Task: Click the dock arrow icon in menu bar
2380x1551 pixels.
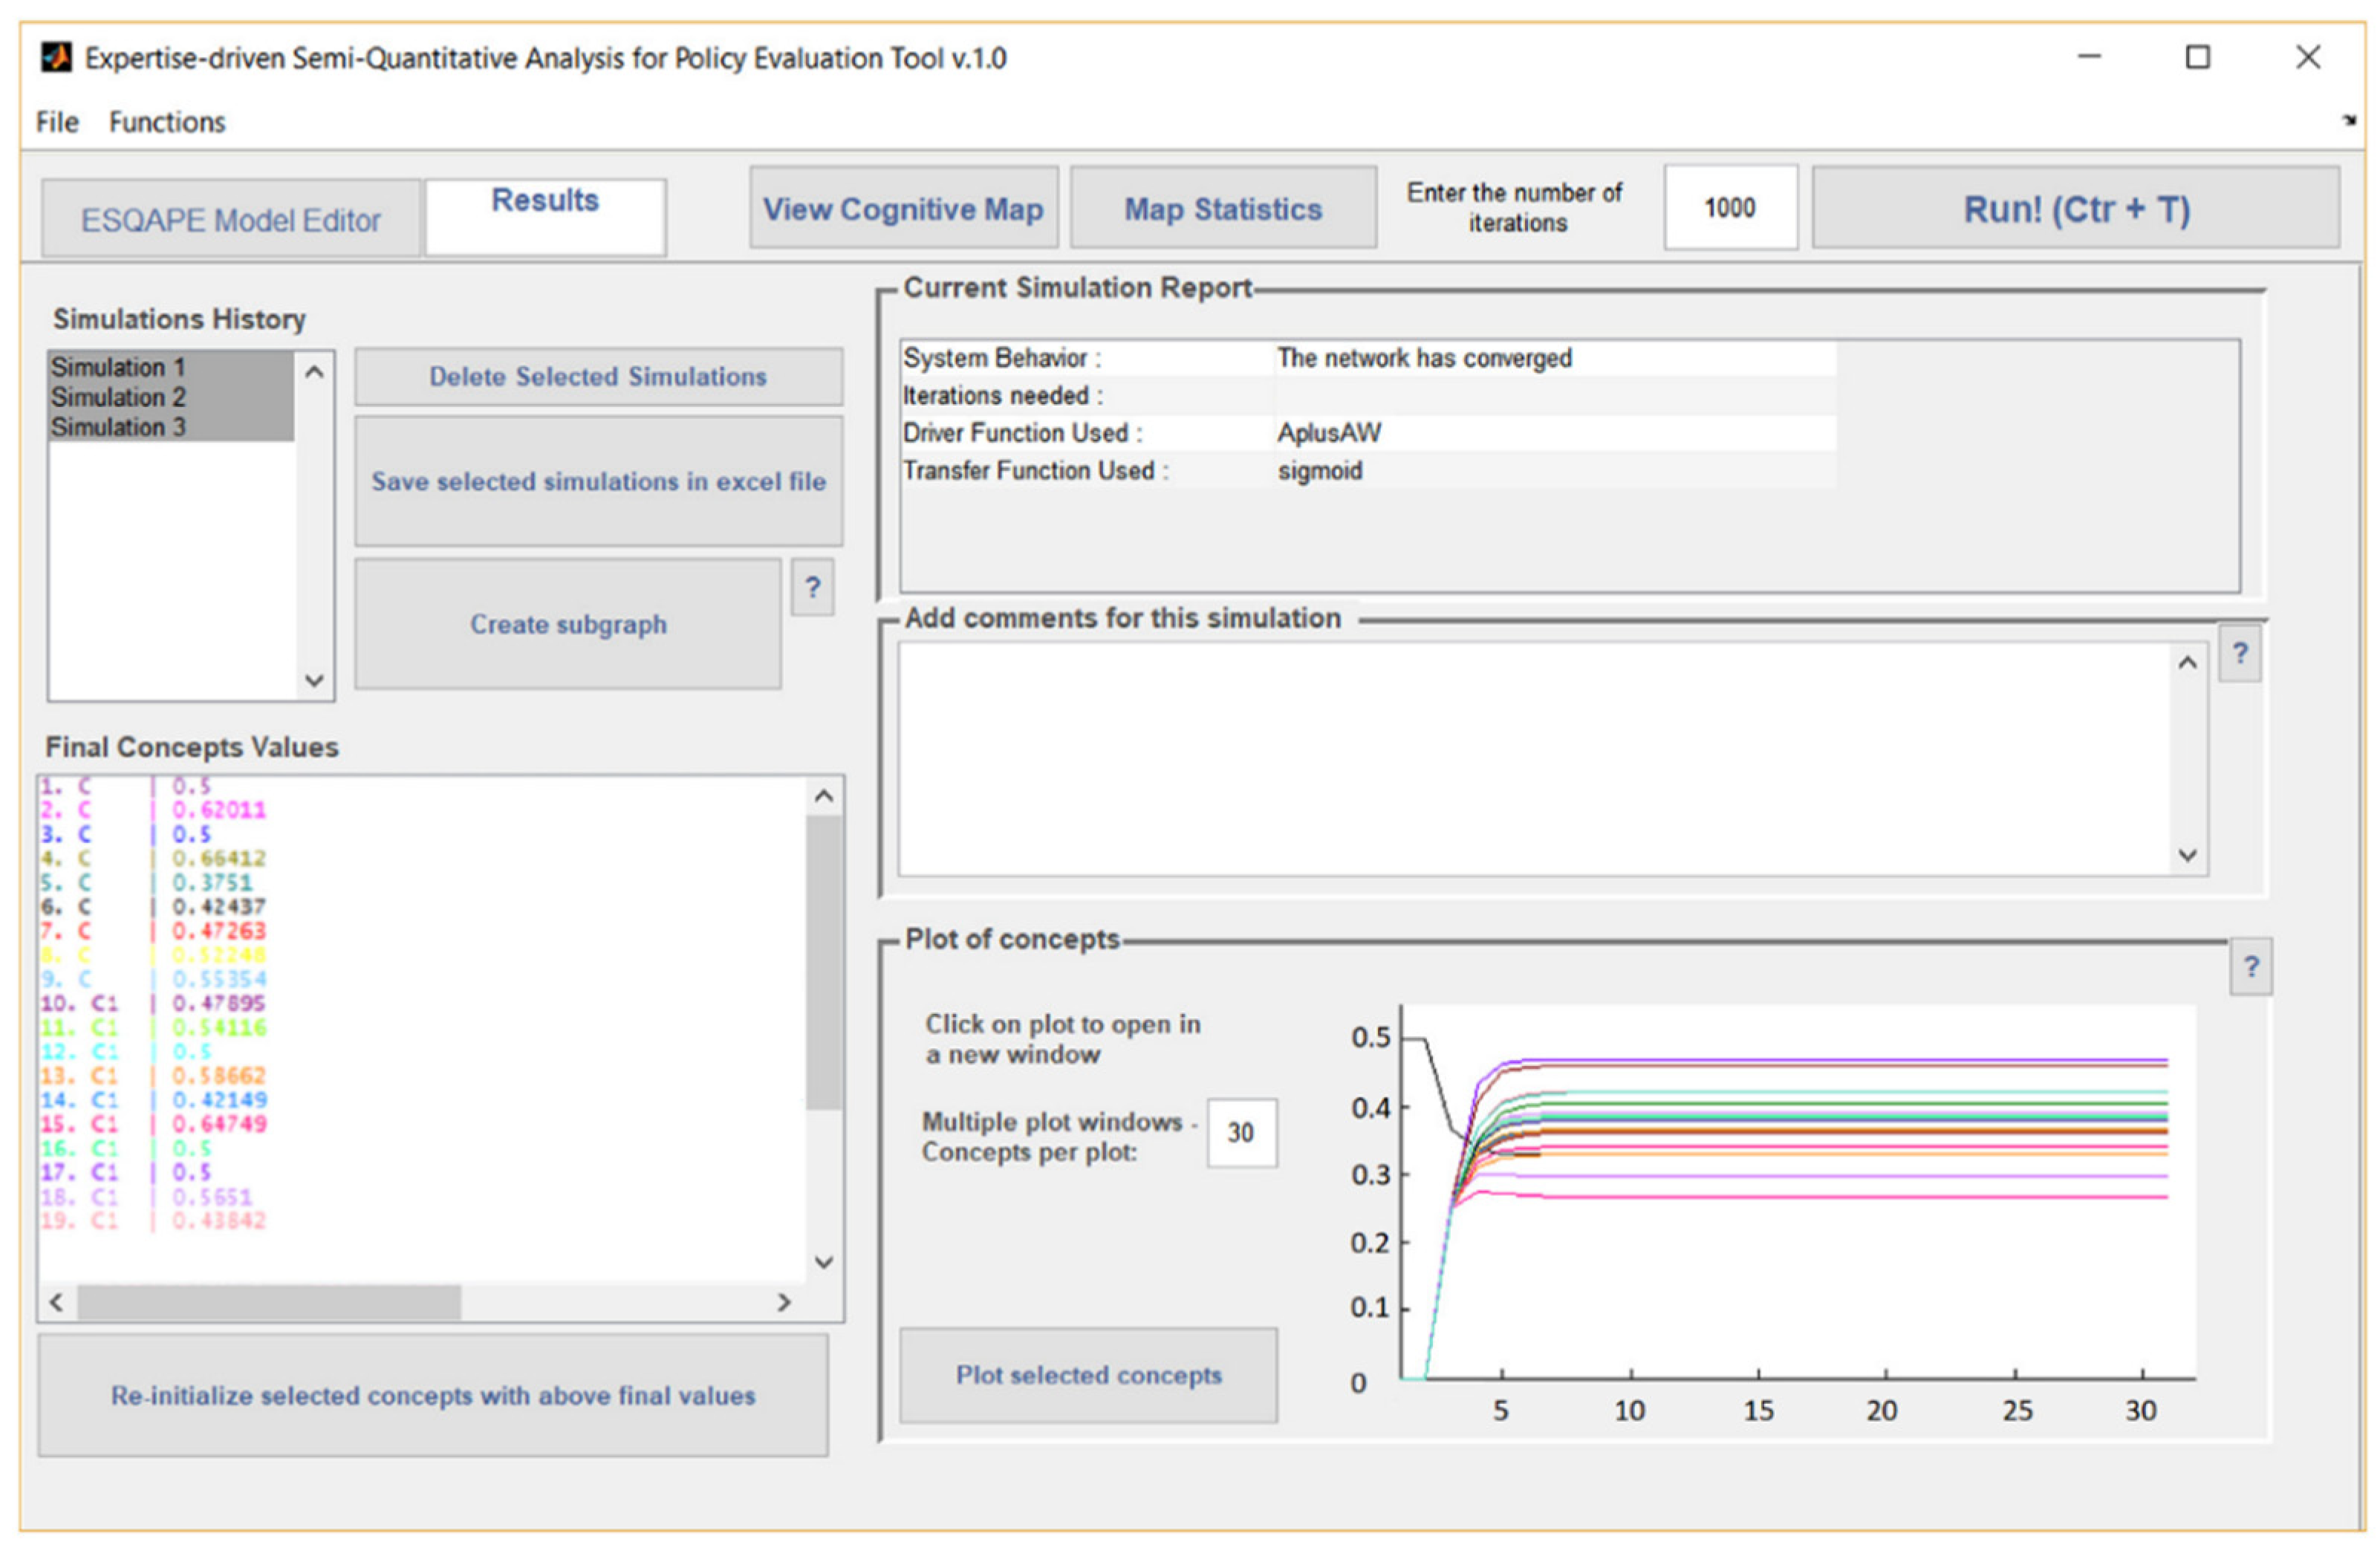Action: pyautogui.click(x=2349, y=121)
